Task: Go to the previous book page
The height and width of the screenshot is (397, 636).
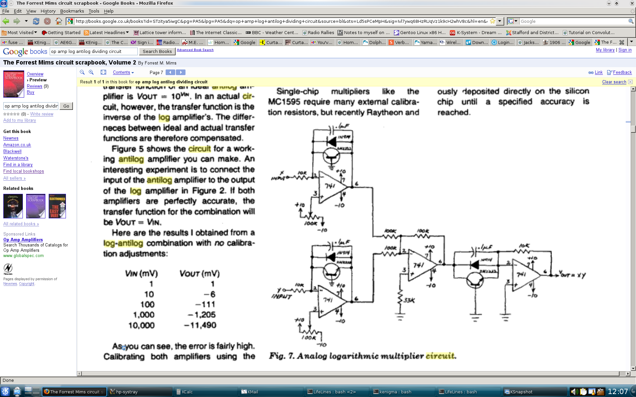Action: (x=170, y=72)
